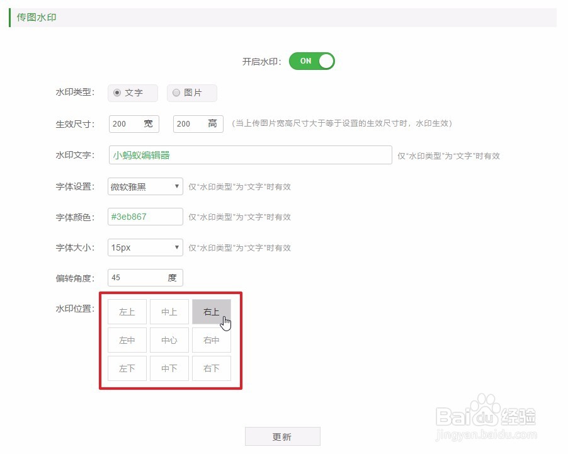Select the 中下 watermark position
Viewport: 568px width, 454px height.
click(x=169, y=368)
